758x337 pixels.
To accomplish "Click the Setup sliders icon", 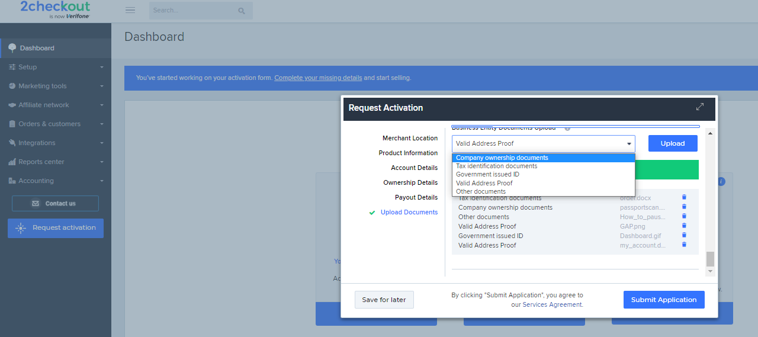I will (x=12, y=67).
